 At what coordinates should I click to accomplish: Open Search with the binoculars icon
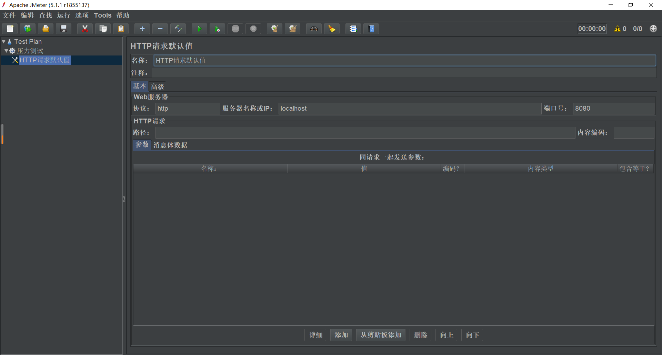click(314, 29)
